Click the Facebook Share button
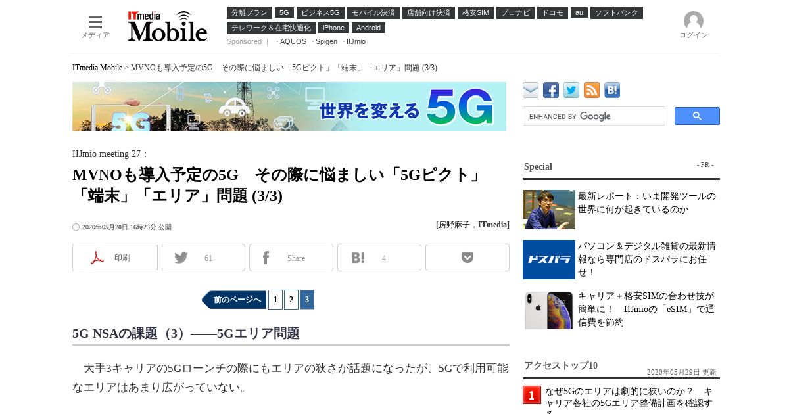 pyautogui.click(x=291, y=258)
